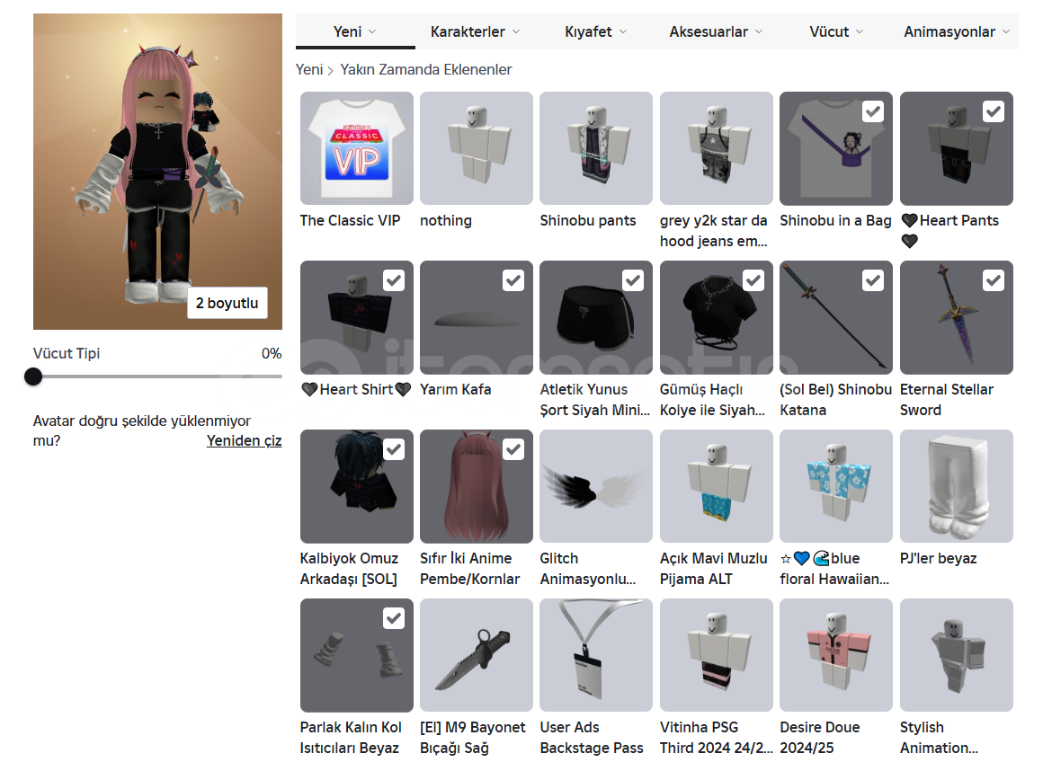Adjust the Vücut Tipi slider handle
The image size is (1043, 762).
[33, 377]
